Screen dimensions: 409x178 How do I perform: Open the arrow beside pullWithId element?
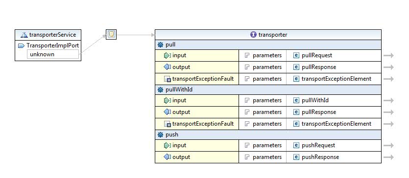[388, 100]
